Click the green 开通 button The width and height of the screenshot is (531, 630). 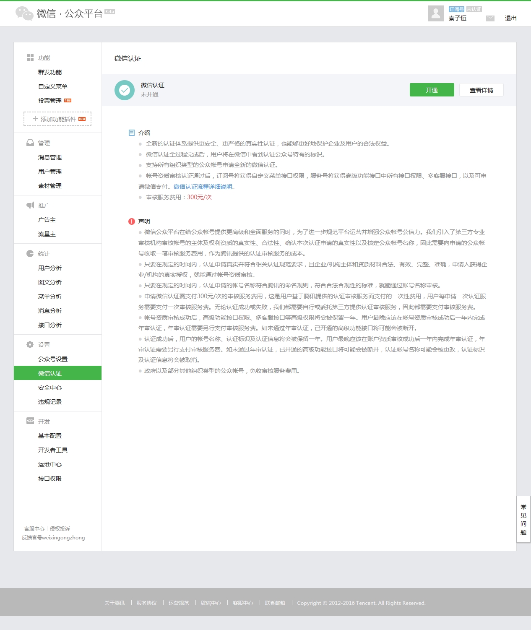[432, 90]
